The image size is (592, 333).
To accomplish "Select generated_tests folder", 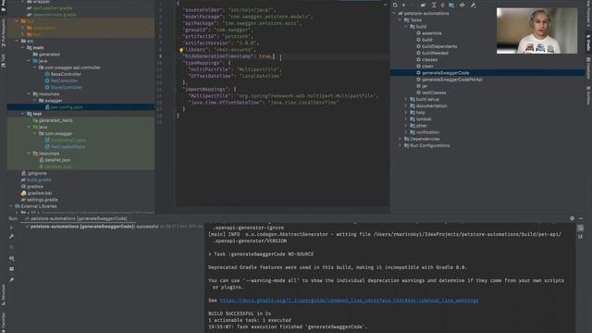I will coord(55,120).
